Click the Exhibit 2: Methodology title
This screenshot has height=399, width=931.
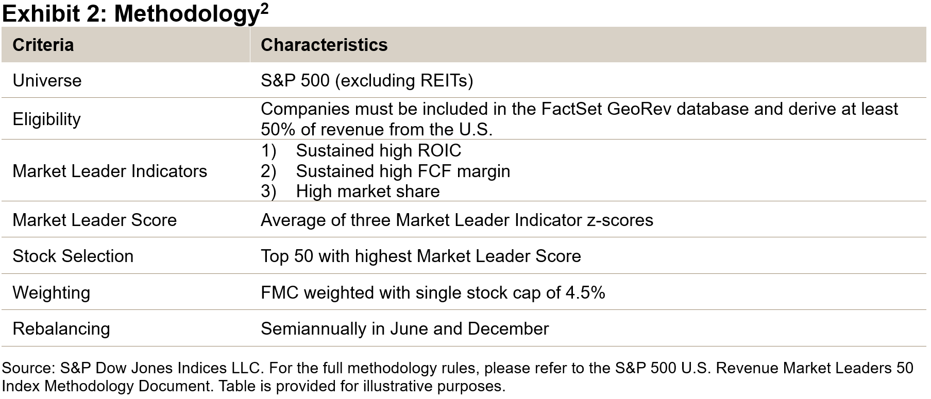(x=129, y=14)
